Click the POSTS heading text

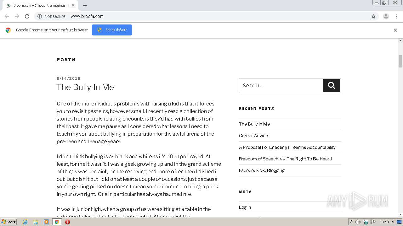click(x=66, y=60)
